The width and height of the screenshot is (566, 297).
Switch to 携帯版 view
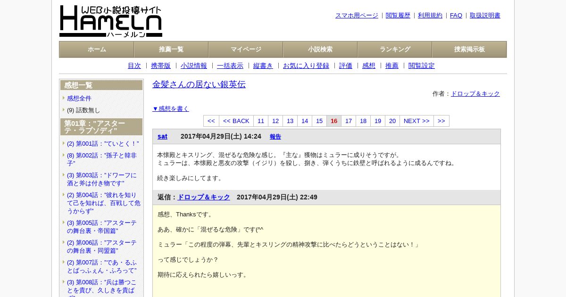[x=161, y=66]
